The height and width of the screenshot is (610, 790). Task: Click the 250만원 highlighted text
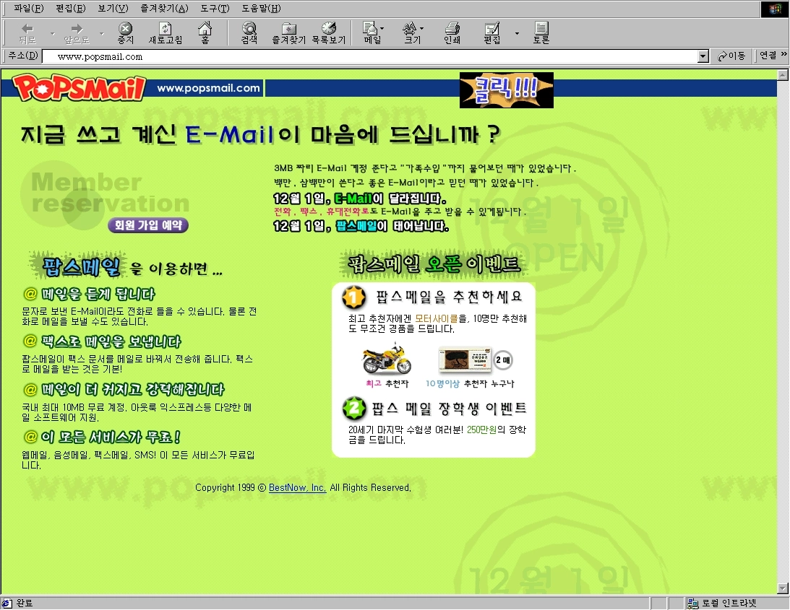tap(481, 430)
